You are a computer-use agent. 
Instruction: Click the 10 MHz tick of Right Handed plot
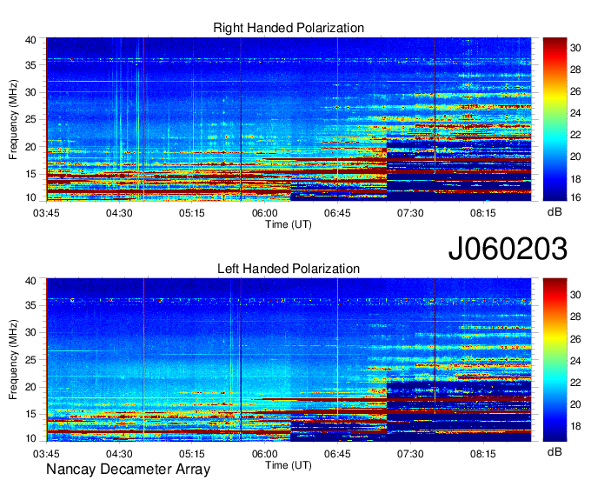(x=30, y=197)
